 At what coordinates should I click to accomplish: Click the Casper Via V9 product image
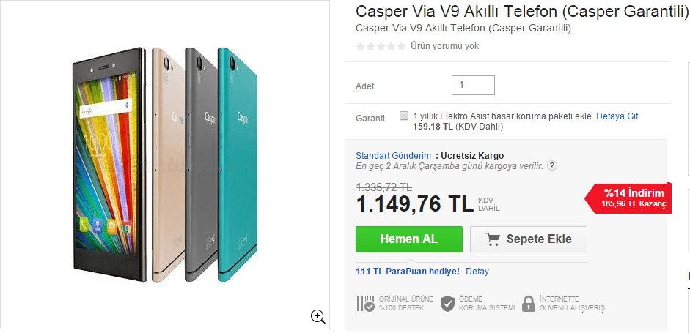click(165, 165)
